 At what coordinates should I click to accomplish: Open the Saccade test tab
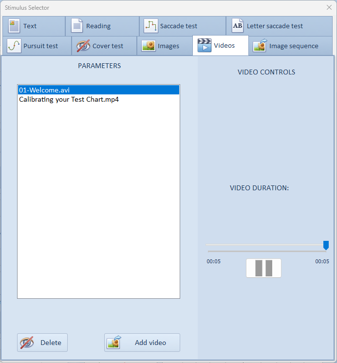click(x=178, y=26)
